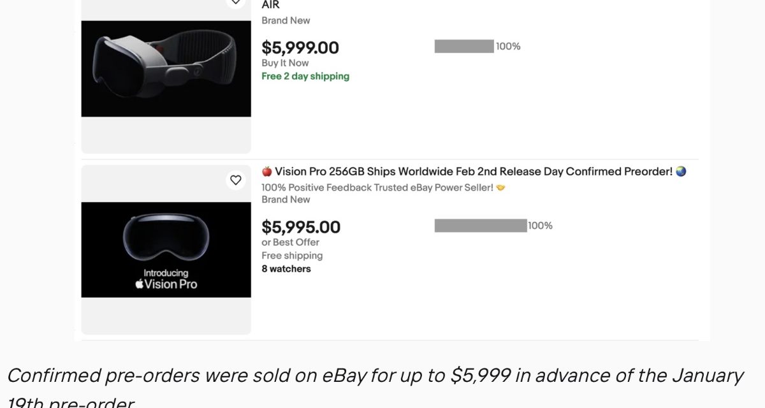Click the green Free 2 day shipping text
The width and height of the screenshot is (765, 408).
pos(305,76)
